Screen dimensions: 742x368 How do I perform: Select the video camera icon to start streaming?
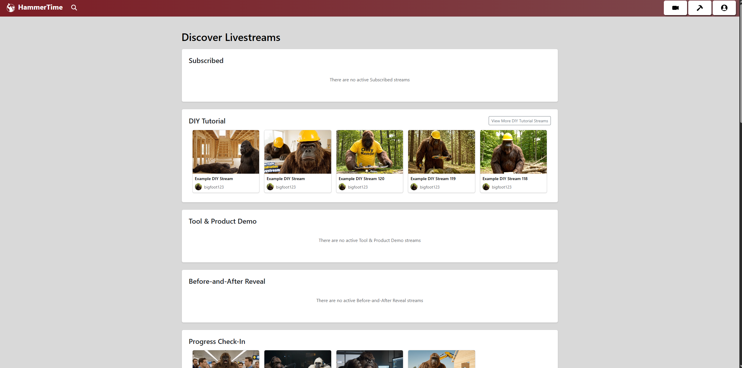click(675, 8)
